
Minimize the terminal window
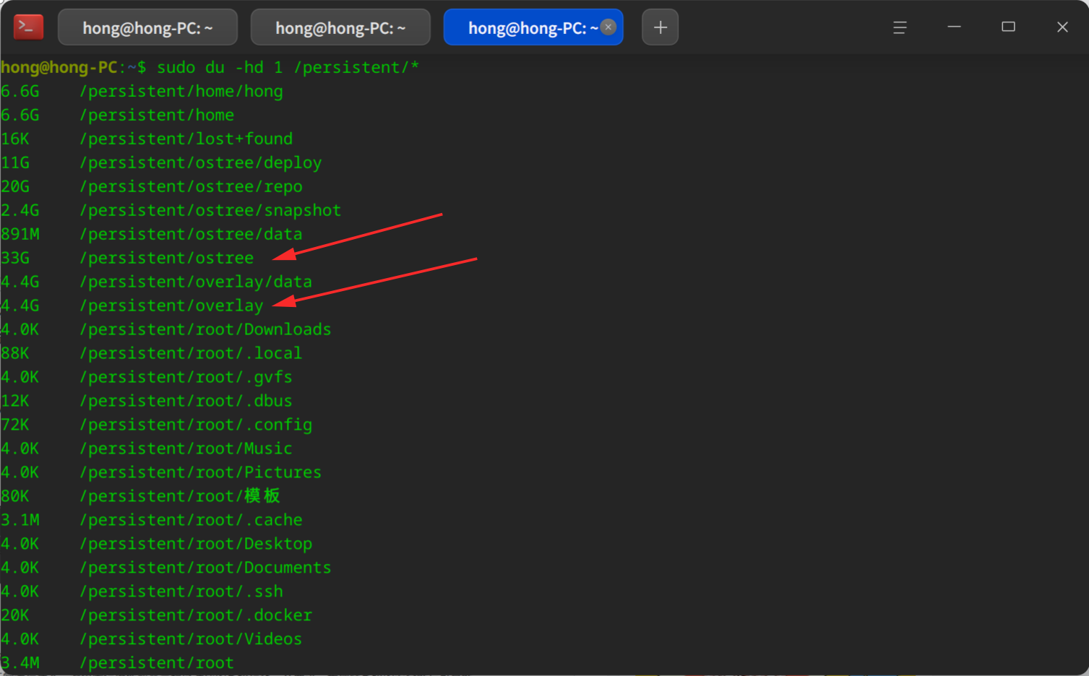click(954, 27)
